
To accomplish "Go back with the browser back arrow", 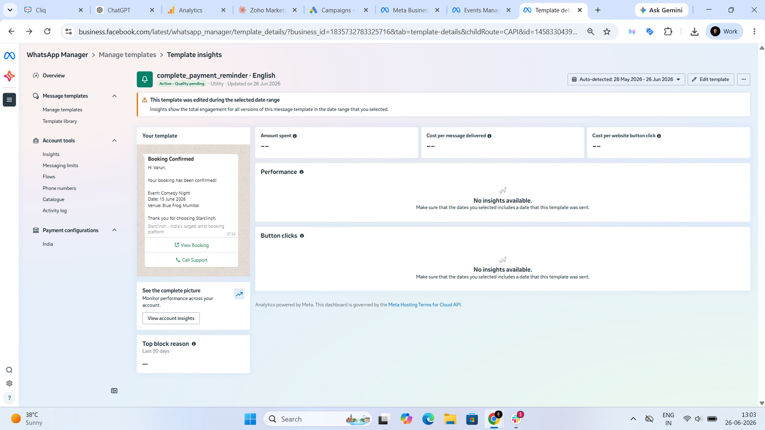I will tap(11, 32).
